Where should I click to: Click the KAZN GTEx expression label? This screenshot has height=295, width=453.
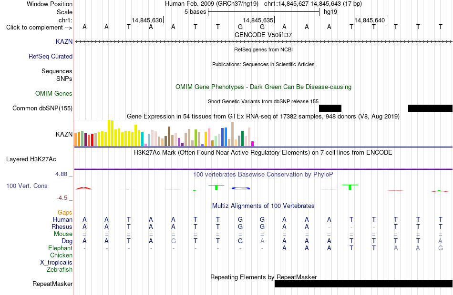click(x=64, y=134)
